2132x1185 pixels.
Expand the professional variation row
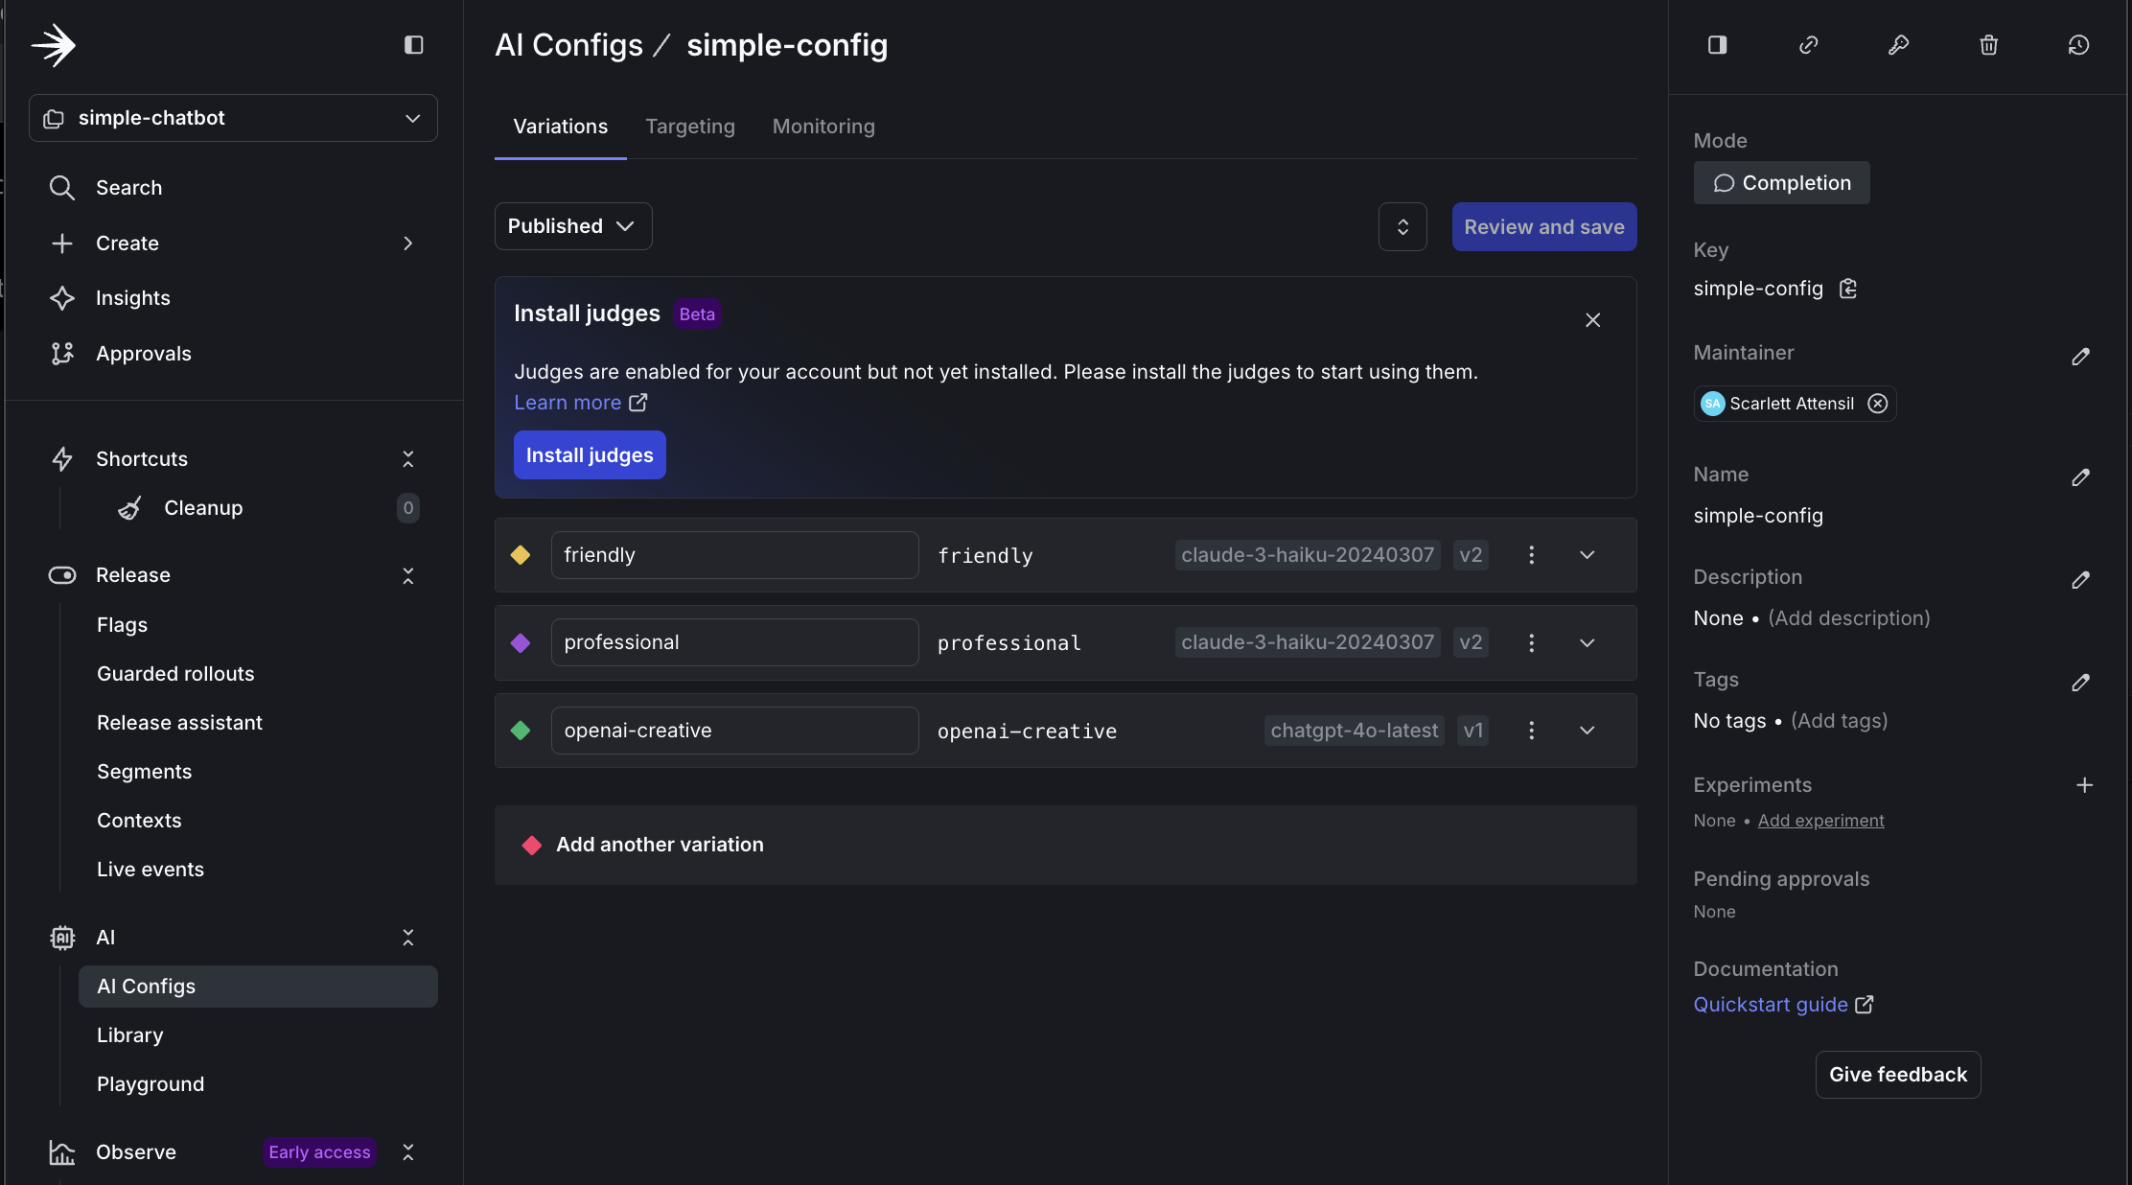tap(1587, 642)
